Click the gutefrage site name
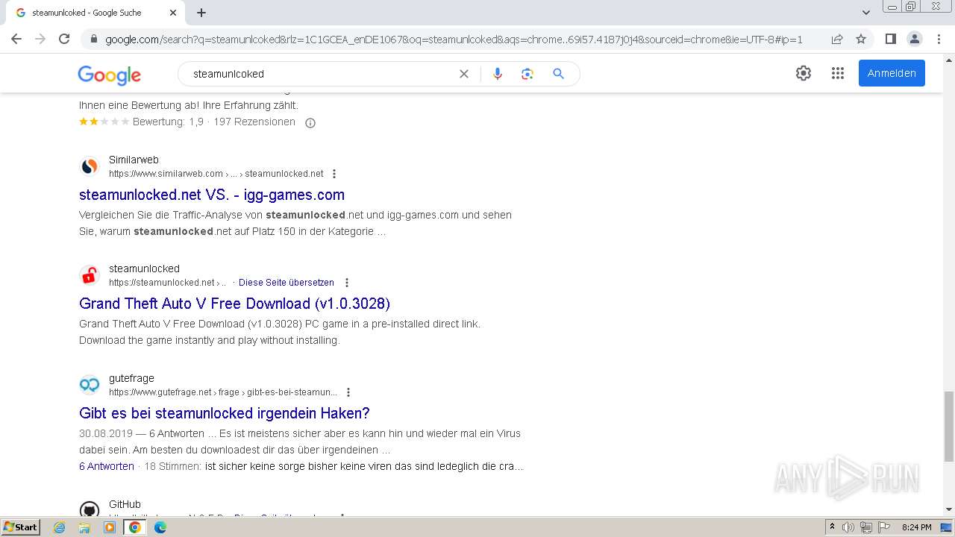 click(x=131, y=378)
